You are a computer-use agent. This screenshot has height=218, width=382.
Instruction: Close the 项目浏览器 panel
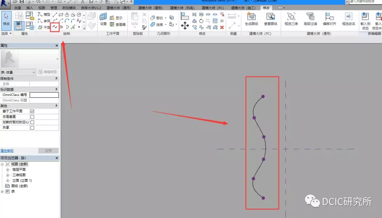(57, 158)
